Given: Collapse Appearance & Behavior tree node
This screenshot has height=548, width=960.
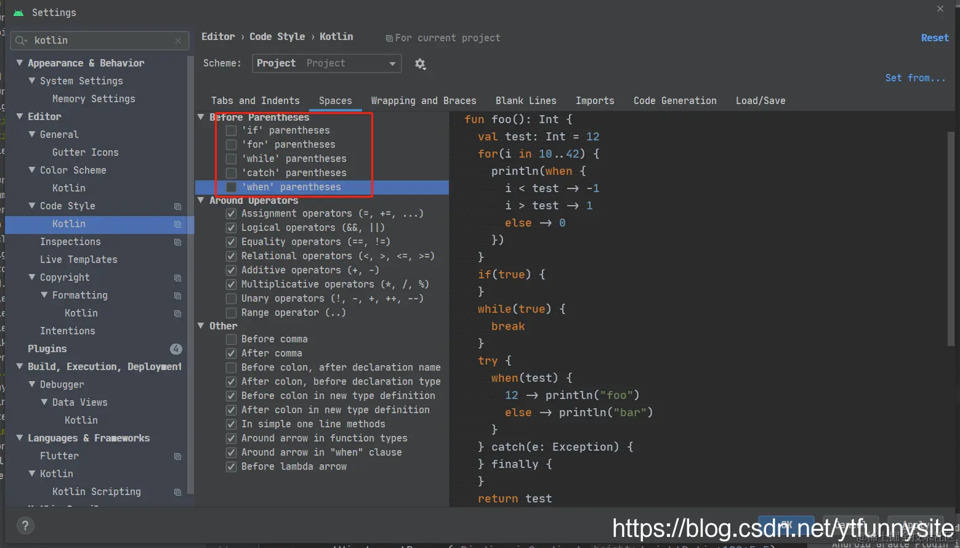Looking at the screenshot, I should 20,63.
